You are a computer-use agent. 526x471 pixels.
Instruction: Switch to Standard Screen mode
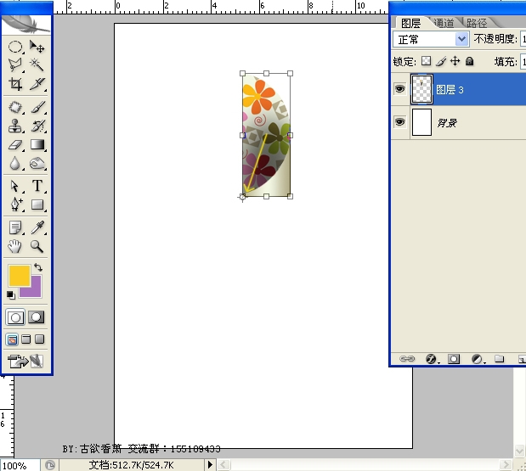(13, 339)
